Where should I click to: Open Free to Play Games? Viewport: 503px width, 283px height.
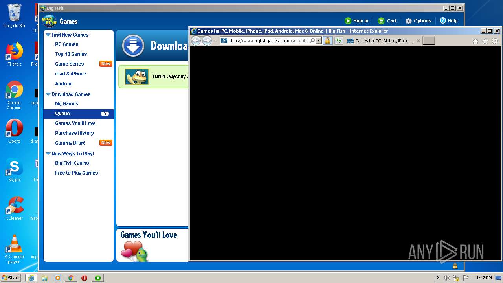click(x=76, y=173)
